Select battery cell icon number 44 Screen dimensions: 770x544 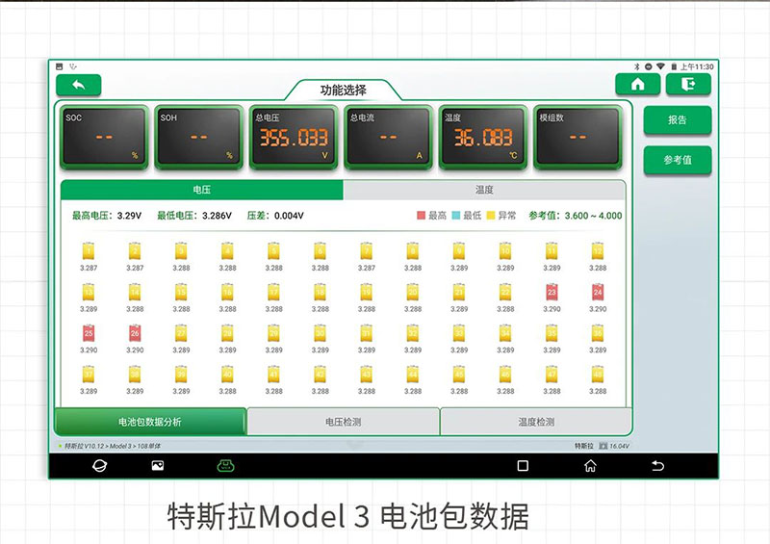(413, 375)
